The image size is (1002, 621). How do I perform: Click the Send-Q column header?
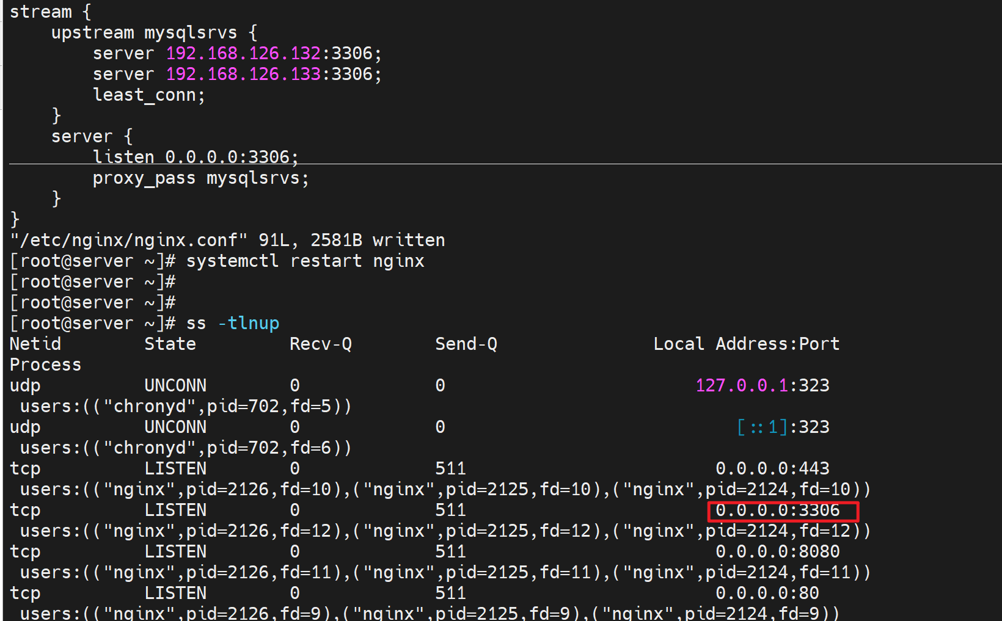[466, 344]
